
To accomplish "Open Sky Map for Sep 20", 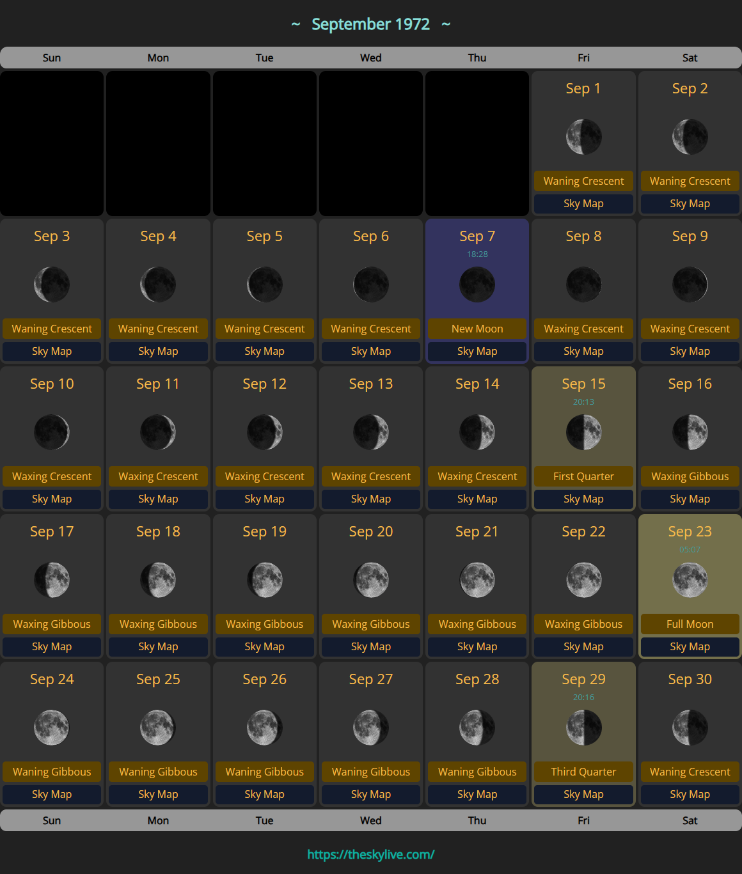I will (x=371, y=646).
